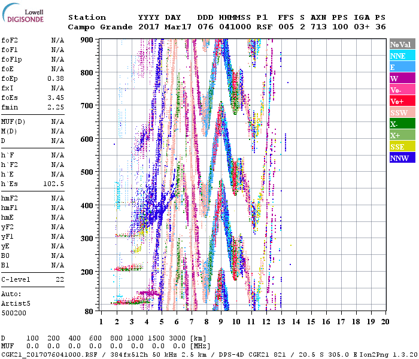Click the 700 height axis label
This screenshot has height=359, width=419.
pos(87,106)
